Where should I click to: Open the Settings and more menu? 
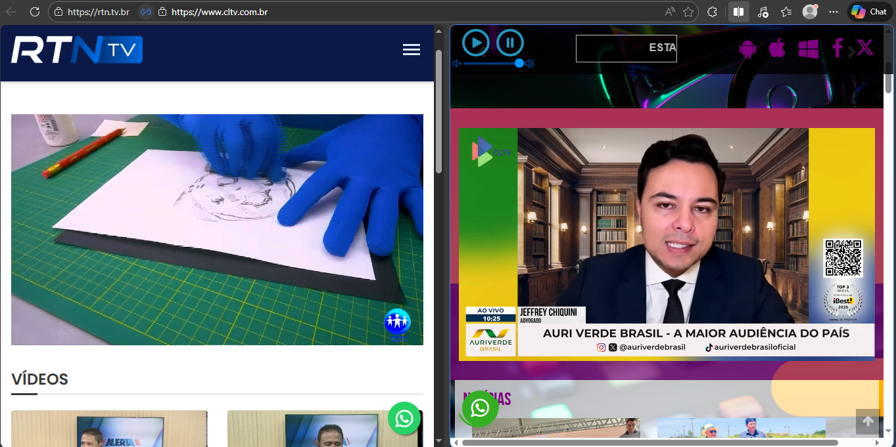click(x=834, y=12)
